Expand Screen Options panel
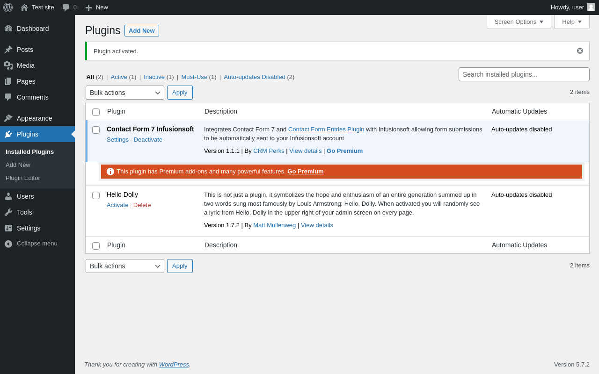Viewport: 599px width, 374px height. (519, 22)
